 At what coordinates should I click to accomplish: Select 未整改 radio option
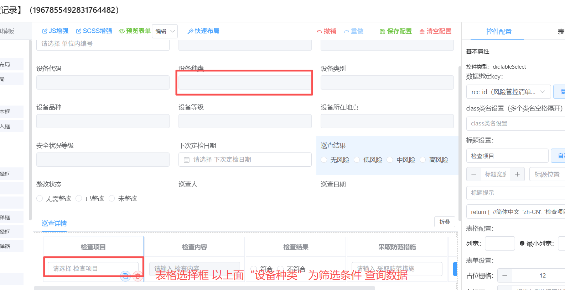coord(112,198)
